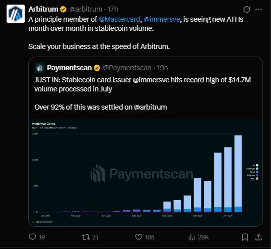Image resolution: width=271 pixels, height=249 pixels.
Task: Click the Arbitrum display name
Action: pyautogui.click(x=43, y=9)
